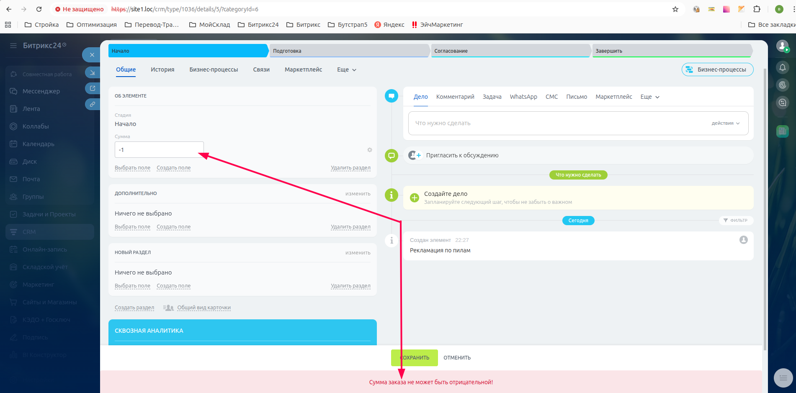The image size is (796, 393).
Task: Close the slider panel with X button
Action: tap(92, 55)
